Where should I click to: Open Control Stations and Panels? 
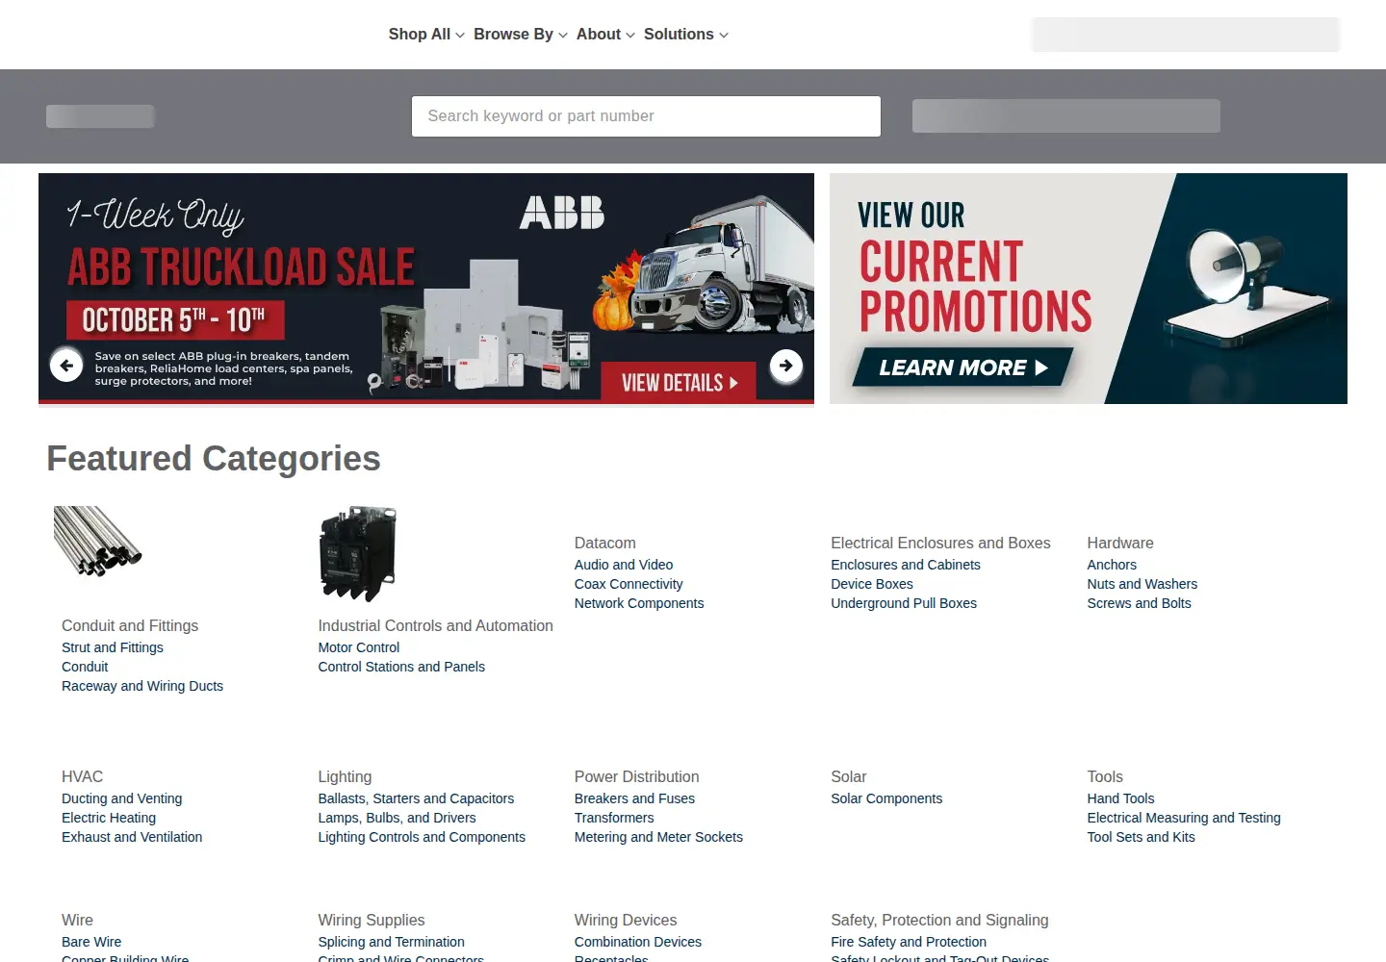click(401, 667)
